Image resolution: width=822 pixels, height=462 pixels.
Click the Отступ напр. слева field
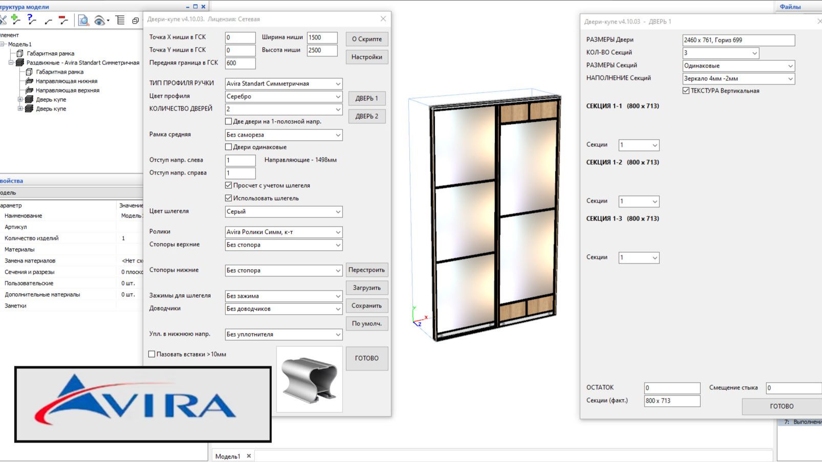tap(241, 160)
